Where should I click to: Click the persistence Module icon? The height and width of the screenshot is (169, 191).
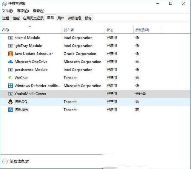[10, 70]
